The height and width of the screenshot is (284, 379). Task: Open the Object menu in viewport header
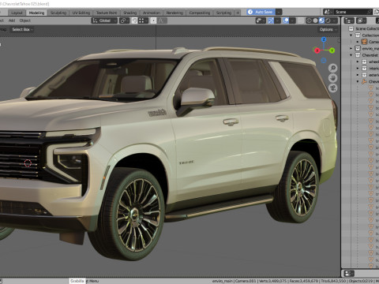coord(25,21)
